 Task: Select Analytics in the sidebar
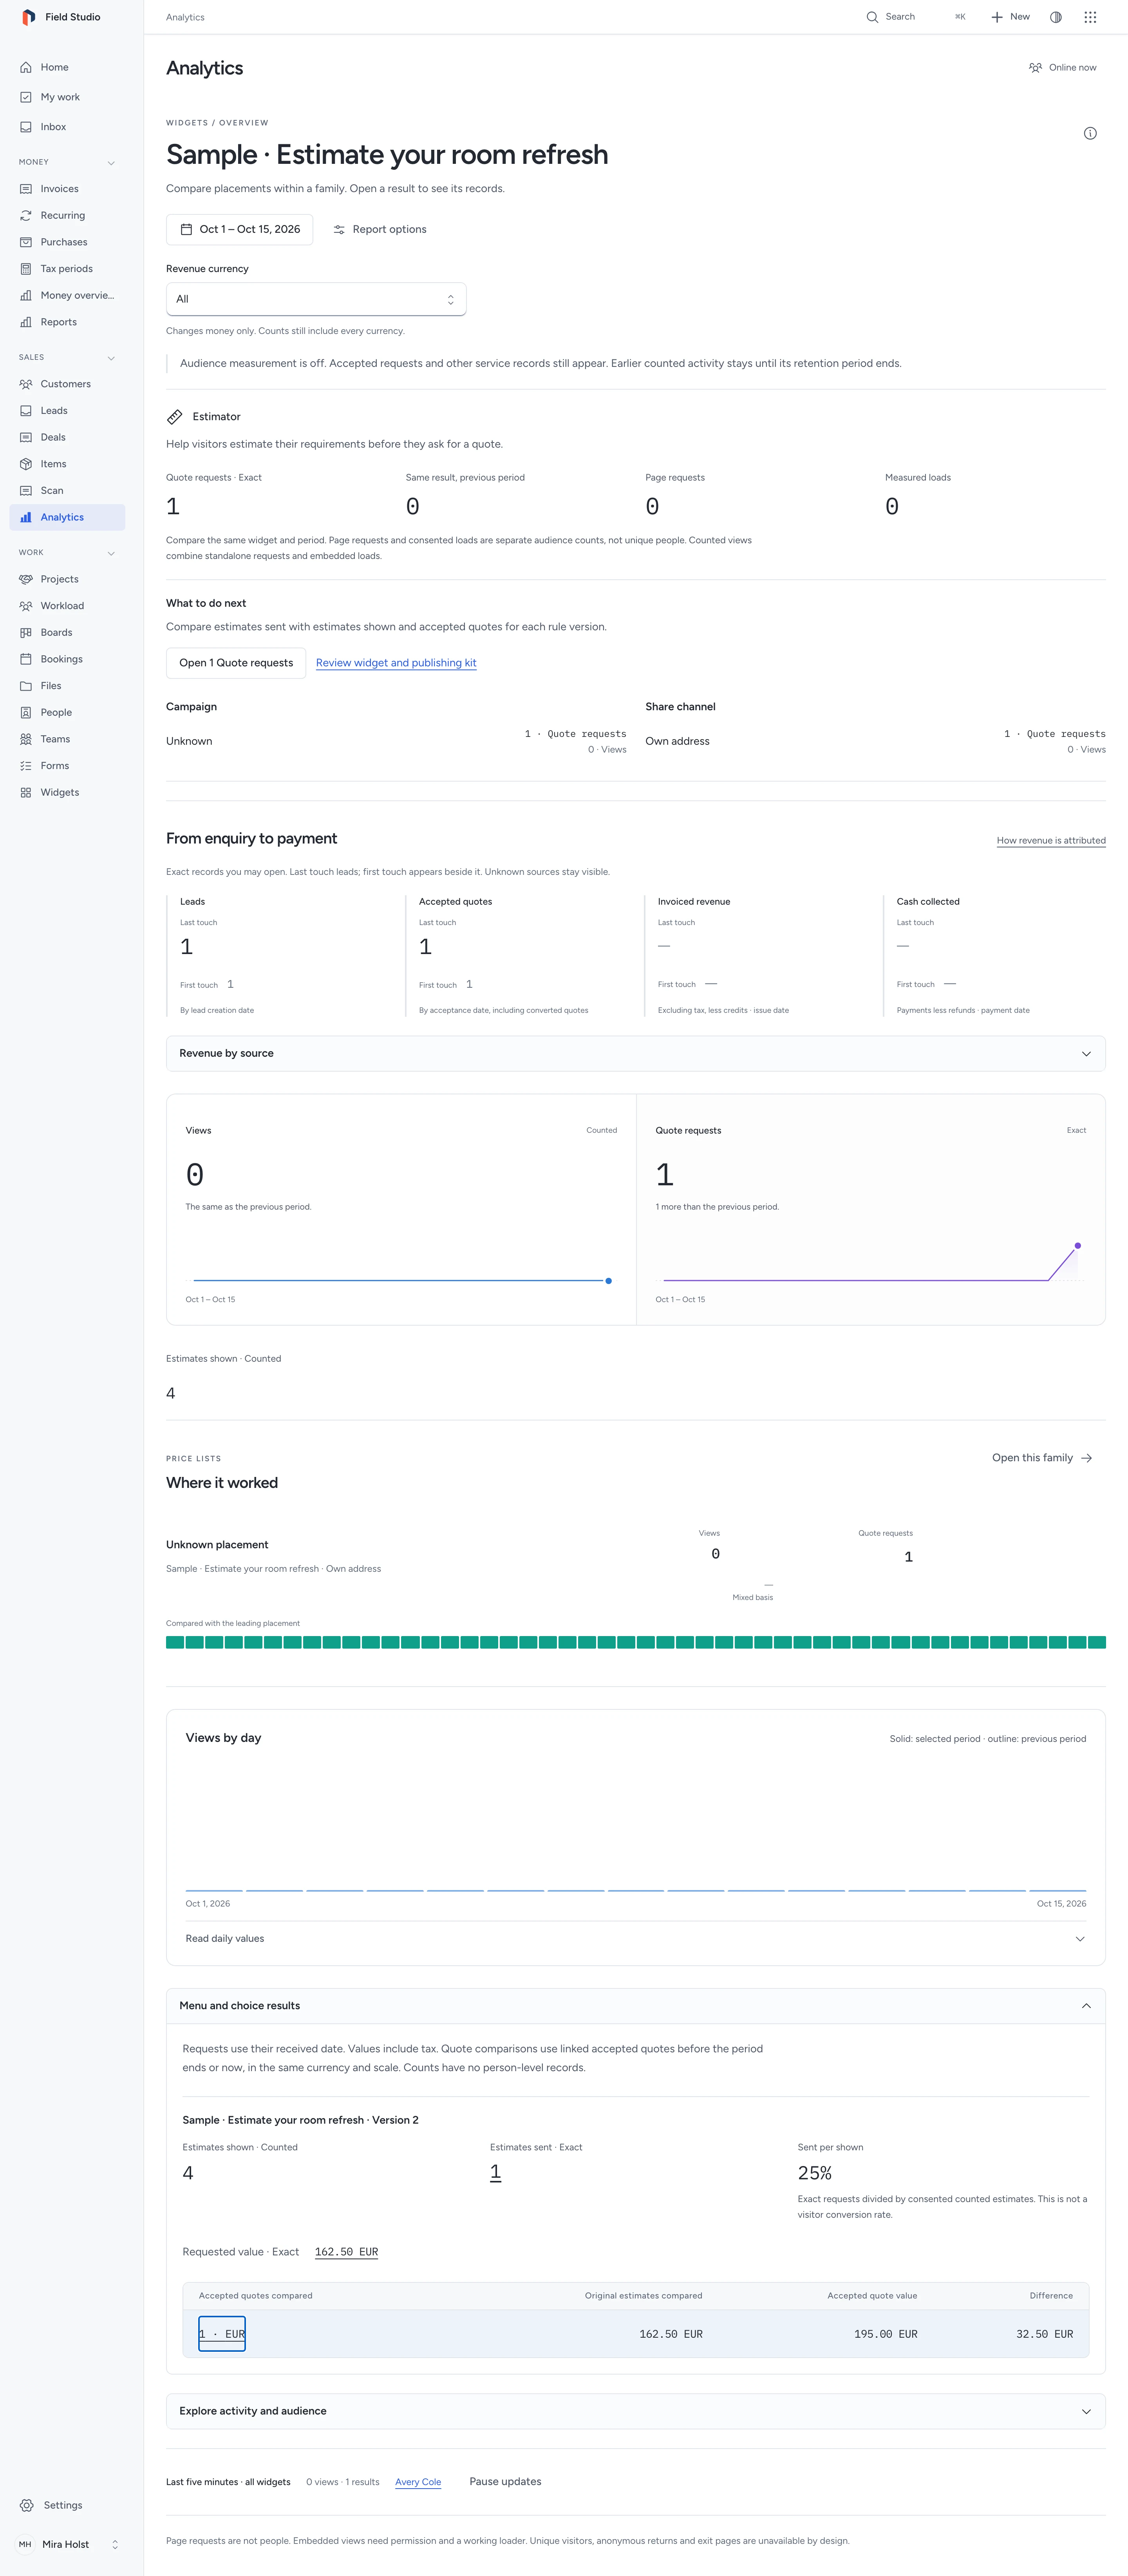[x=67, y=517]
